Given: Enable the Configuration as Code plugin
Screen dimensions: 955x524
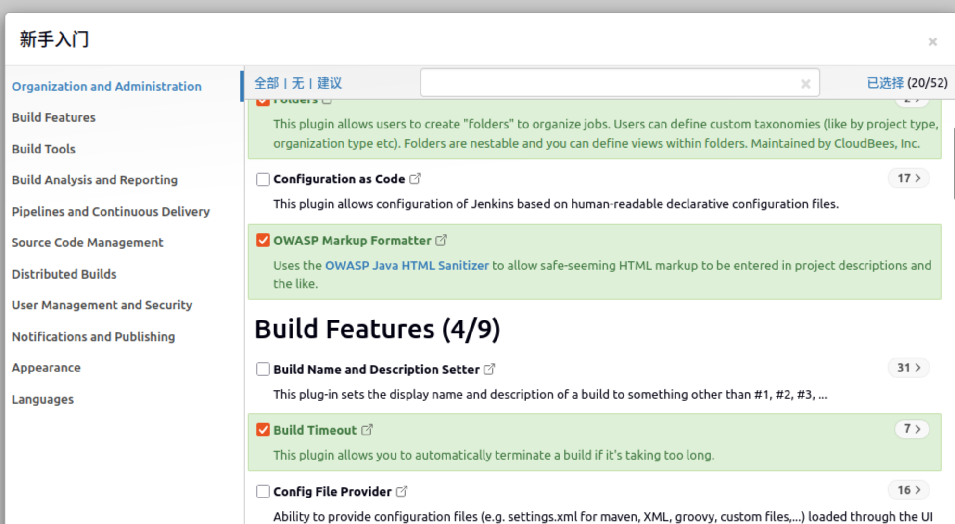Looking at the screenshot, I should [263, 179].
